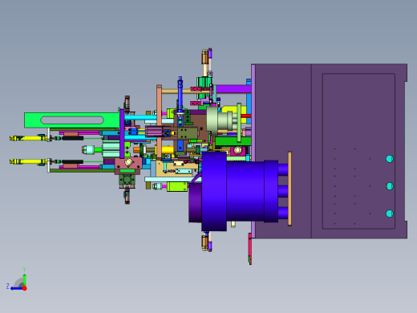This screenshot has height=313, width=417.
Task: Select the inset rectangular door panel of the purple cabinet
Action: 358,151
